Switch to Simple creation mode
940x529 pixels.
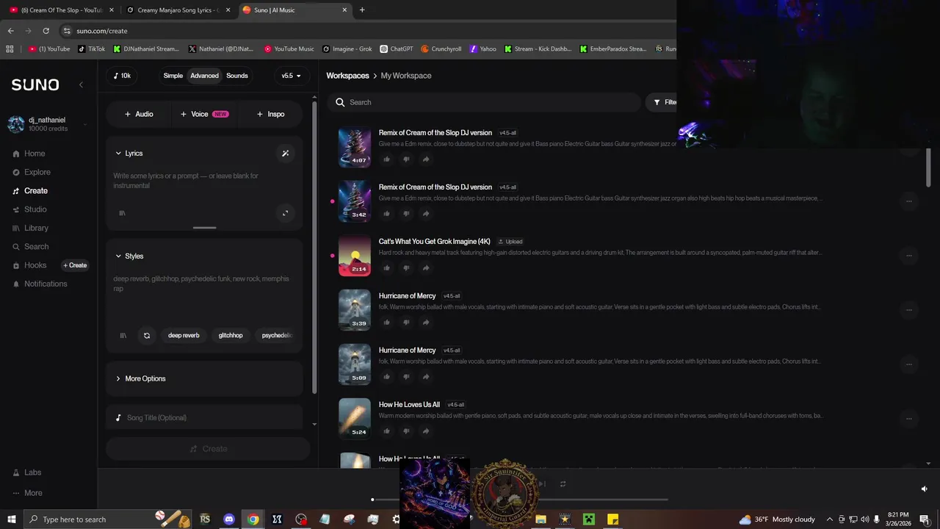(173, 76)
